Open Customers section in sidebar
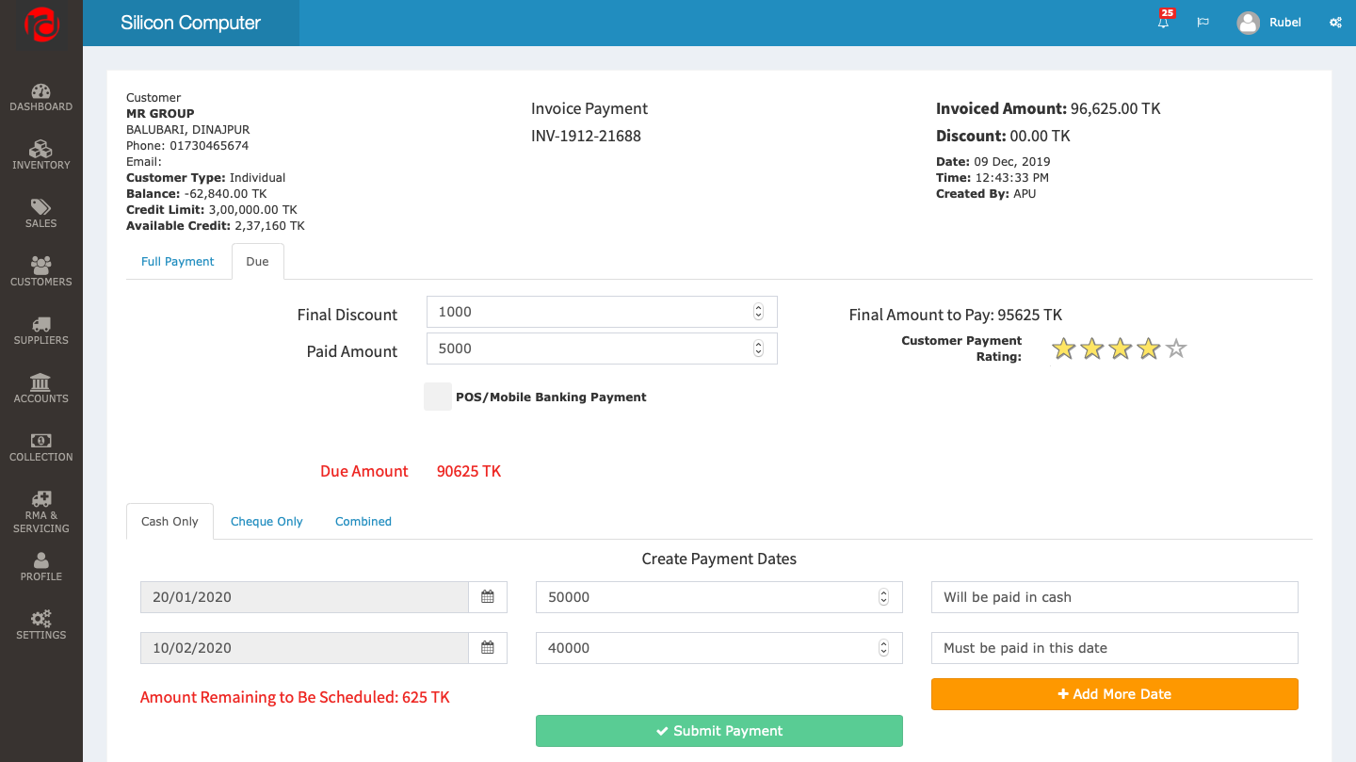Viewport: 1356px width, 762px height. 40,267
